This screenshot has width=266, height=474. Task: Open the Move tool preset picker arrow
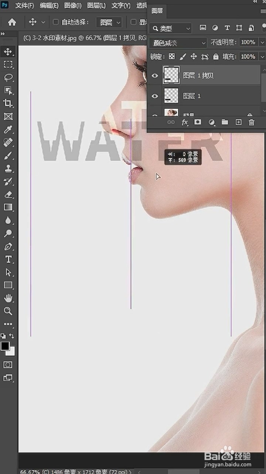coord(43,22)
